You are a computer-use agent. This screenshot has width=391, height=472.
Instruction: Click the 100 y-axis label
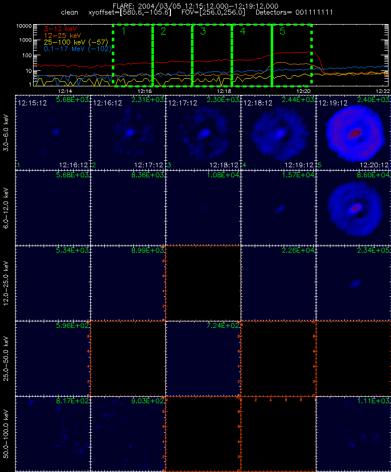pos(28,55)
